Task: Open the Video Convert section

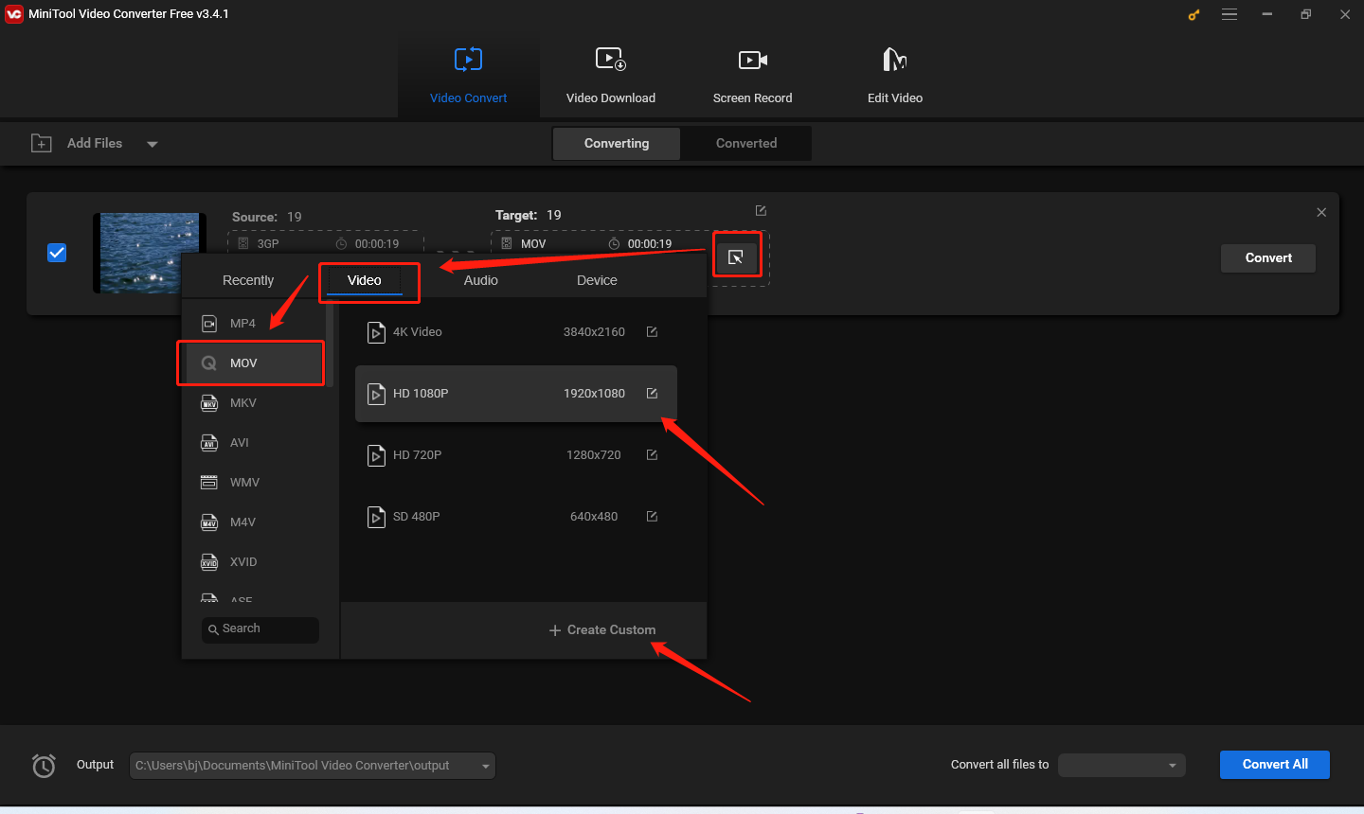Action: pyautogui.click(x=468, y=77)
